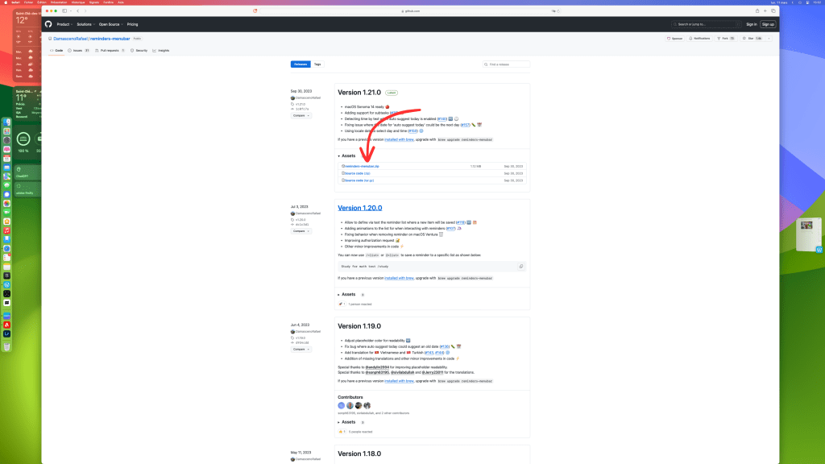
Task: Click the Star button on the repository
Action: pyautogui.click(x=756, y=38)
